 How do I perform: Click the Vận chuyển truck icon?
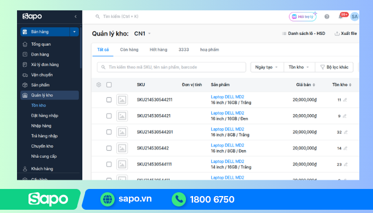coord(25,75)
